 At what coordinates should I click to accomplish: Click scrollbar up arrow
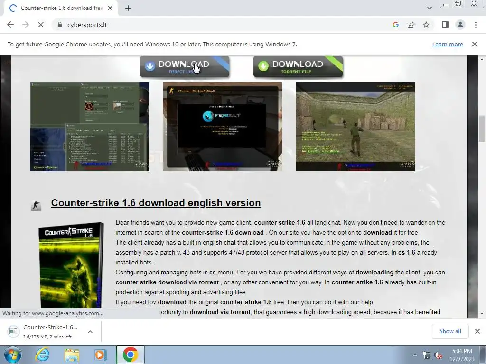click(x=482, y=59)
